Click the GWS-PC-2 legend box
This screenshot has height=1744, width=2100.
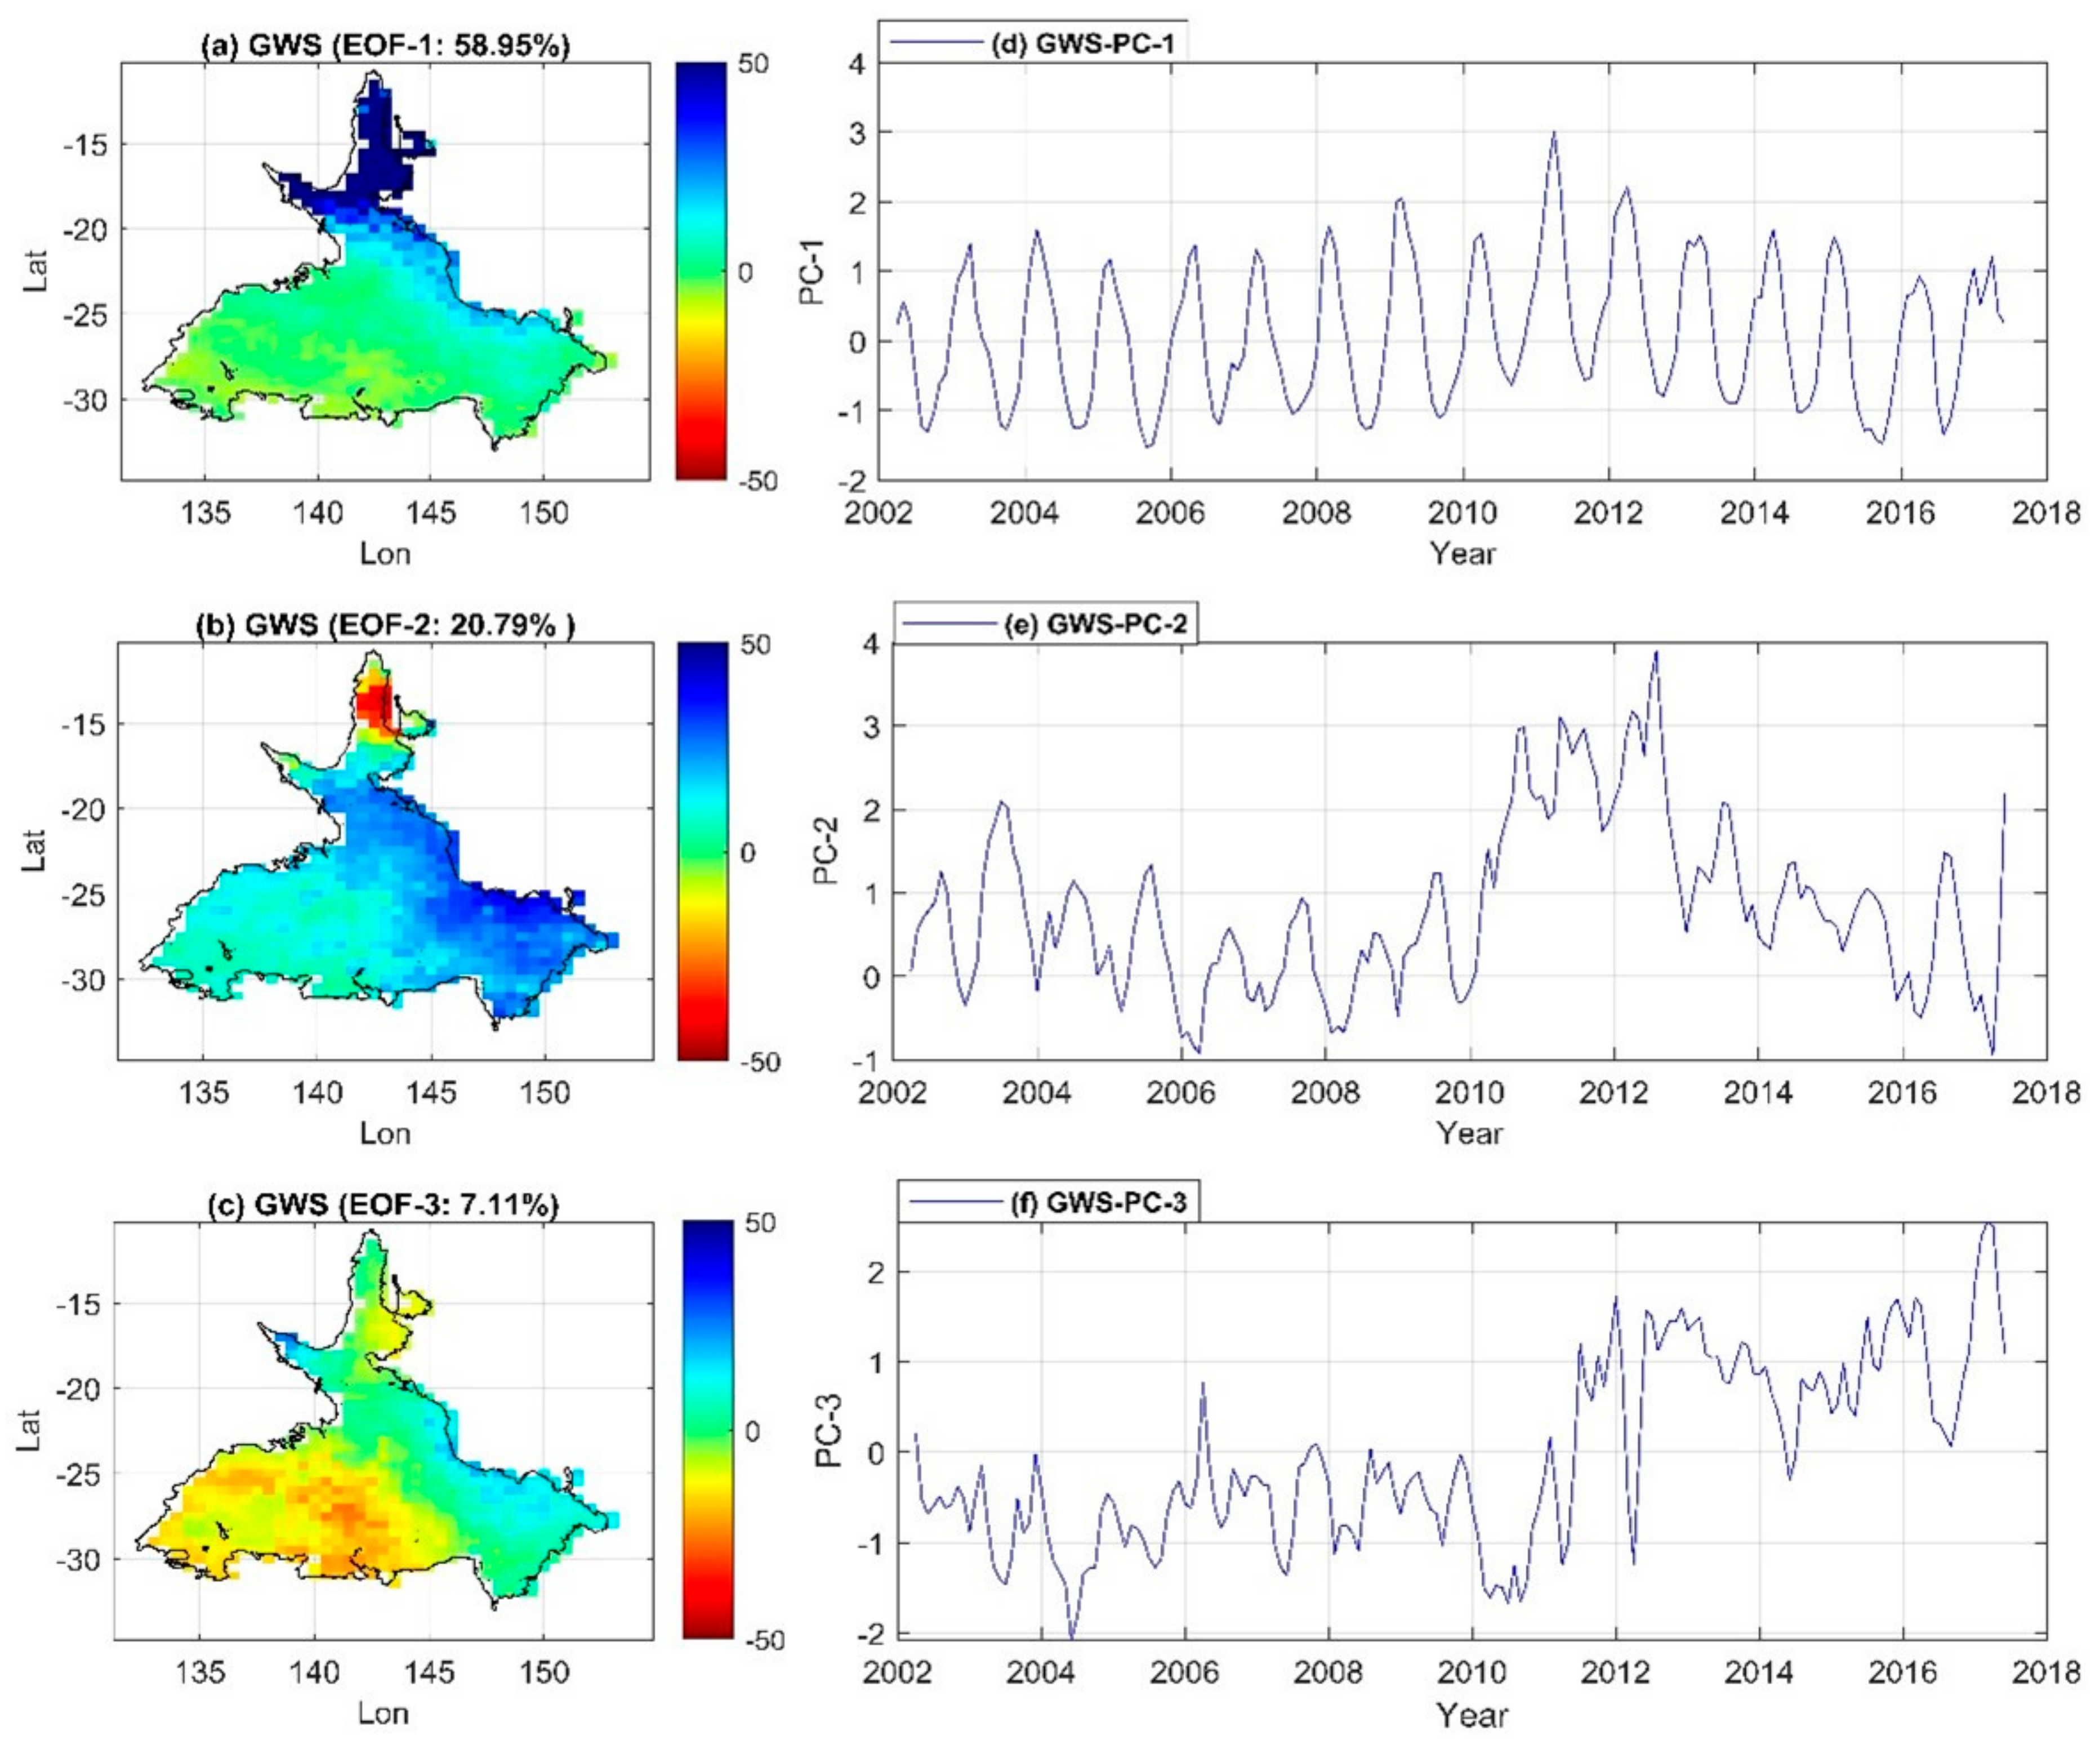click(1045, 623)
